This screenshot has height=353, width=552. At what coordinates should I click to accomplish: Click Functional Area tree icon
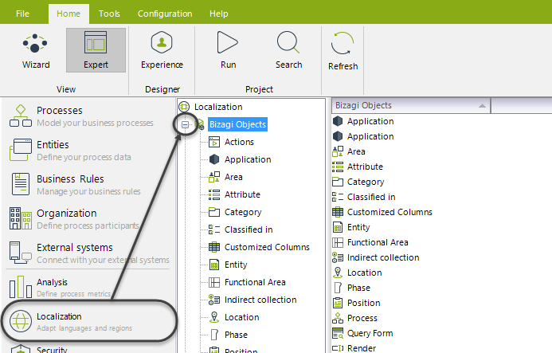[214, 282]
